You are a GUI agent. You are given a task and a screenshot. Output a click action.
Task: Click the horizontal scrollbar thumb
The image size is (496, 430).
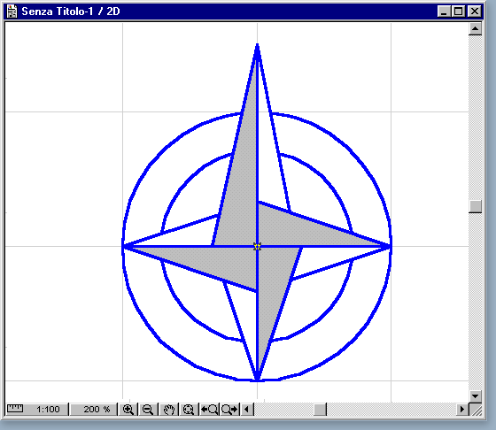tap(320, 410)
